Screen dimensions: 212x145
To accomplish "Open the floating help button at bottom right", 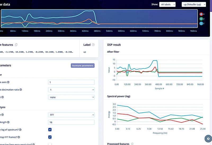I will [208, 139].
